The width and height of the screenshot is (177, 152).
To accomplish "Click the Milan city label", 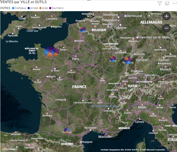I will (x=142, y=107).
